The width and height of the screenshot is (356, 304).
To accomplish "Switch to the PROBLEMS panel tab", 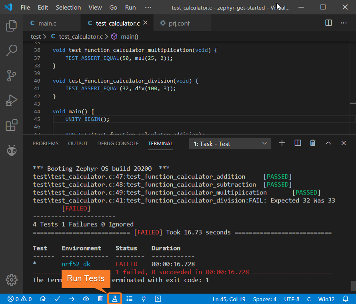I will coord(46,143).
